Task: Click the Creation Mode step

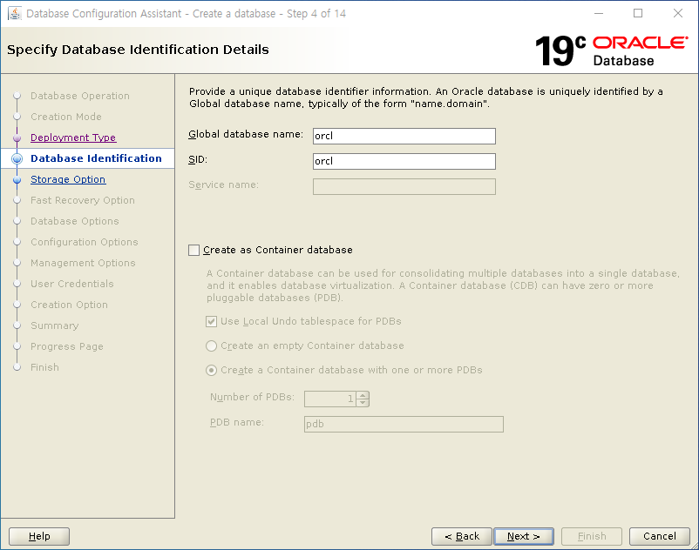Action: (66, 117)
